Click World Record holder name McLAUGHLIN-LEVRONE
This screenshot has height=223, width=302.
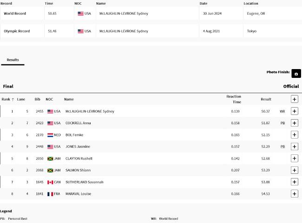[124, 13]
